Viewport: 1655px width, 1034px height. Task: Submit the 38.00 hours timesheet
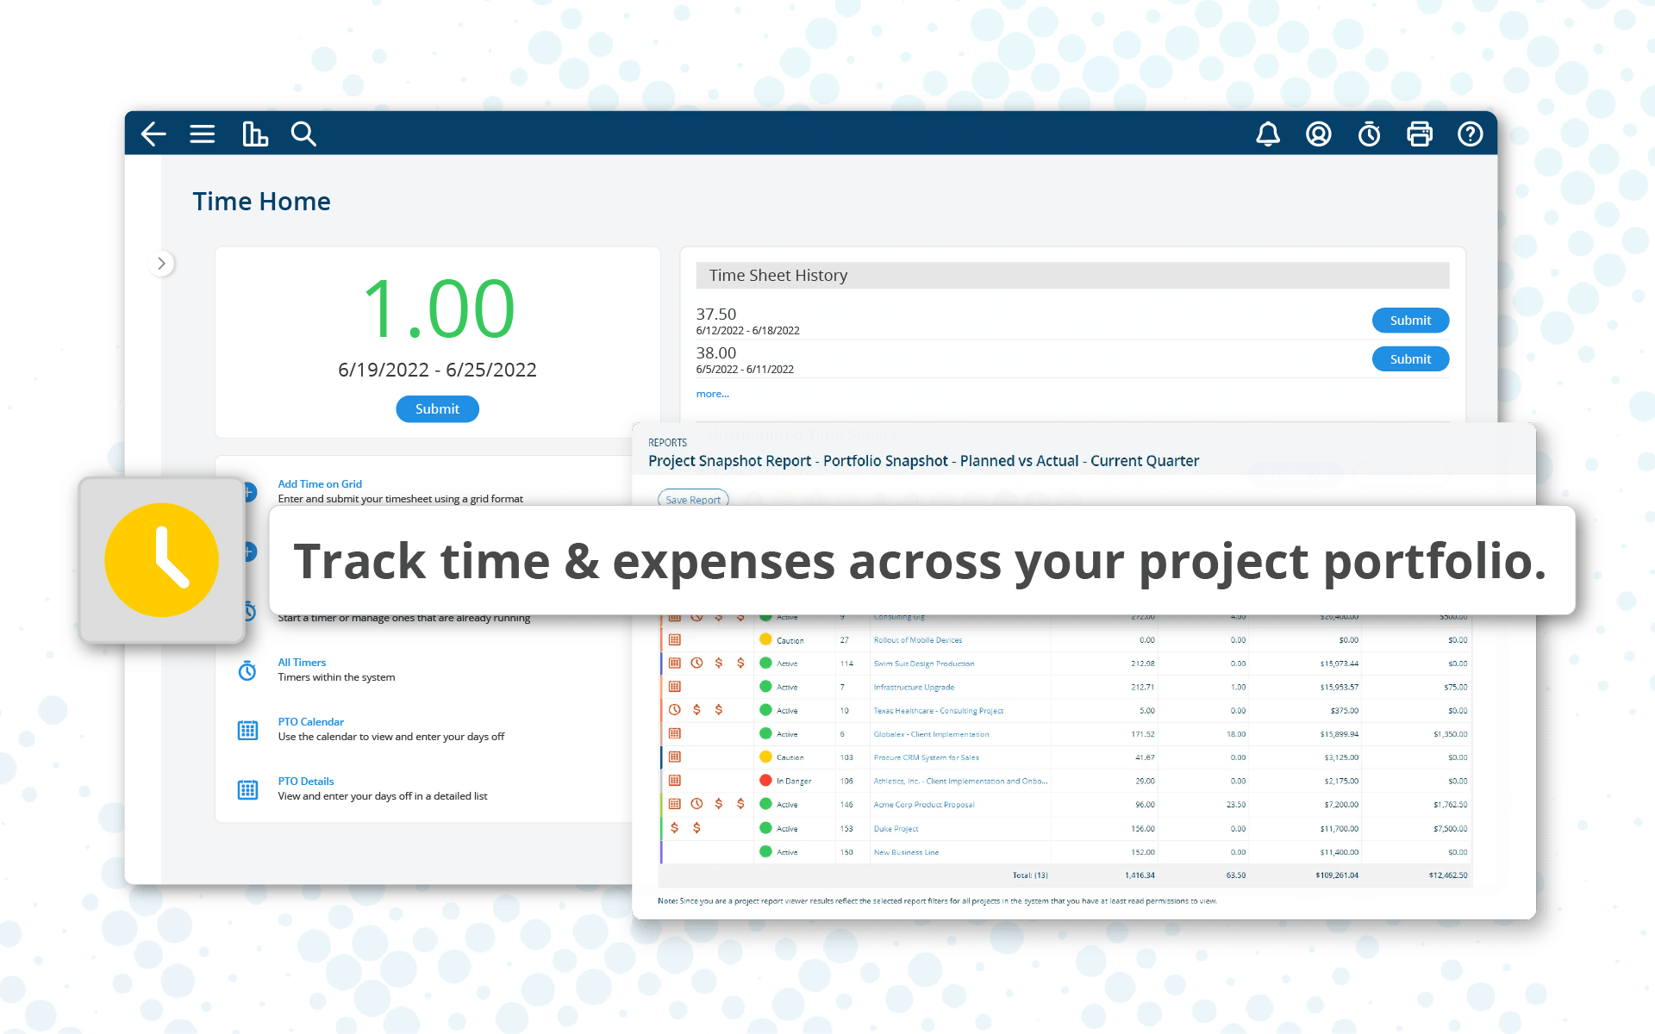[x=1409, y=359]
